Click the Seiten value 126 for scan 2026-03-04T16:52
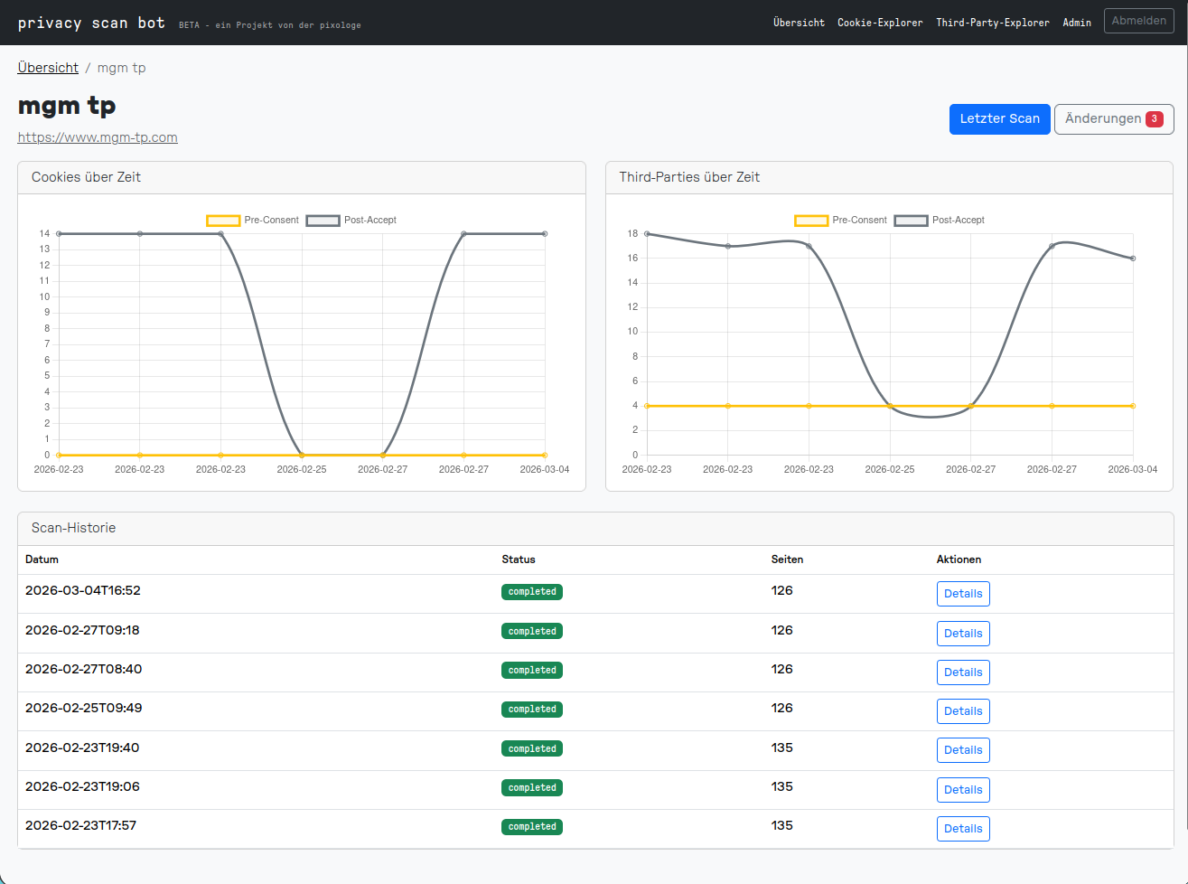 [x=782, y=591]
